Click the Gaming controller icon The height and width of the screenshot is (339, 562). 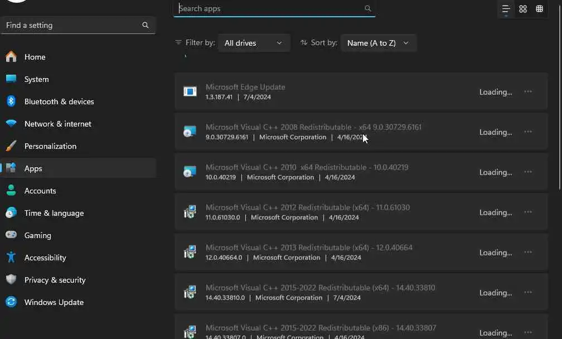[x=11, y=235]
